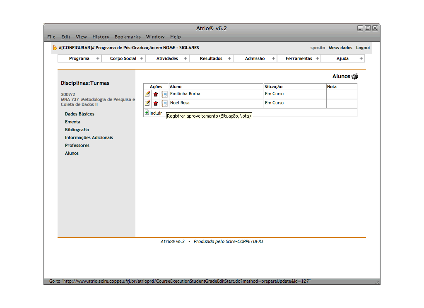The image size is (424, 308).
Task: Expand the Atividades menu
Action: pos(167,58)
